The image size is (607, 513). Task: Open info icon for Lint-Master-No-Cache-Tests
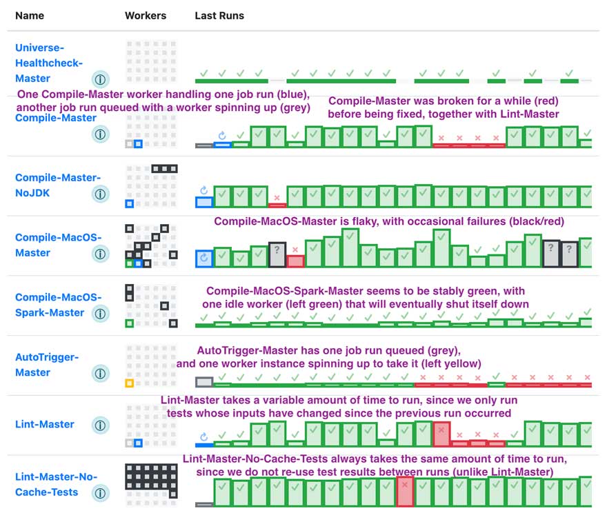(101, 493)
